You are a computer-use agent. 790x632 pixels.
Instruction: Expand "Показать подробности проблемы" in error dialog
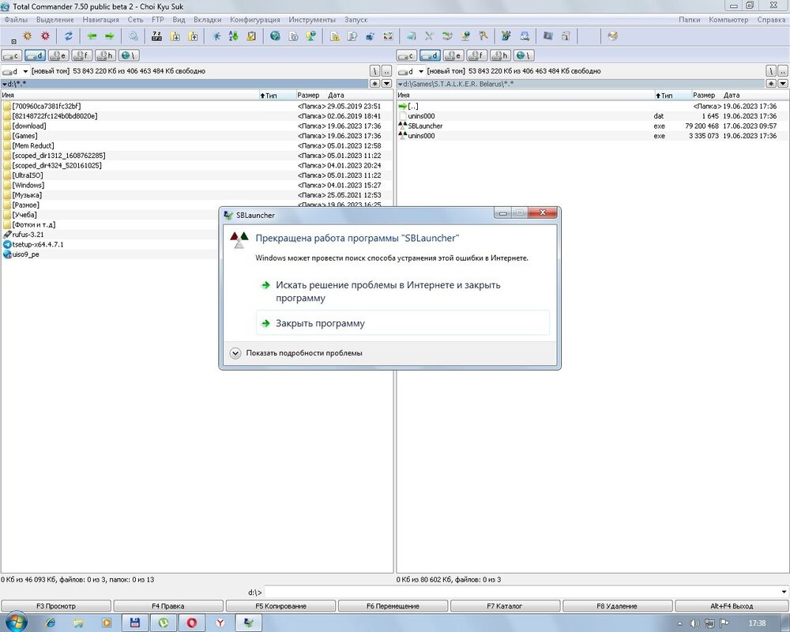(235, 353)
